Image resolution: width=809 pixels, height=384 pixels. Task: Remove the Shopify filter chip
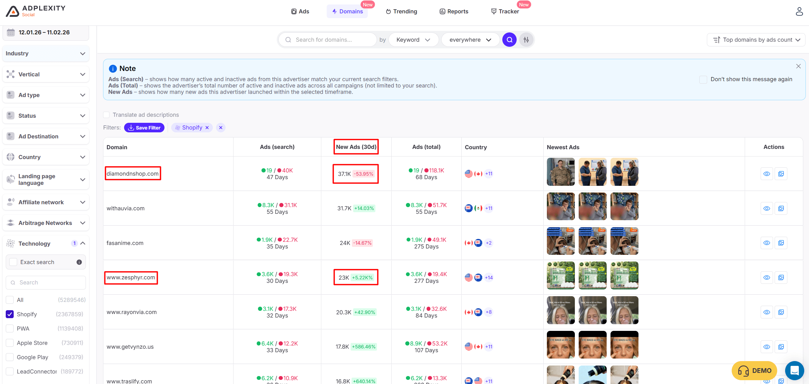(207, 128)
